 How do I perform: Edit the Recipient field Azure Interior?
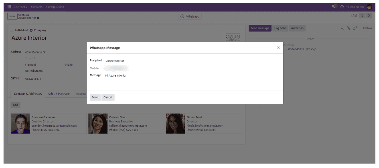coord(115,61)
